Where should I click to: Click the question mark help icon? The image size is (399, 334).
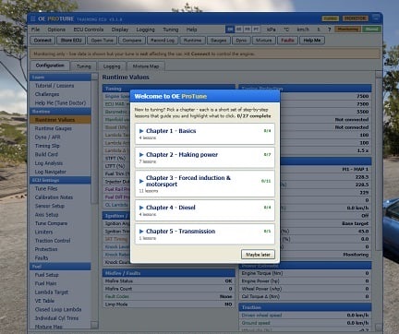329,30
